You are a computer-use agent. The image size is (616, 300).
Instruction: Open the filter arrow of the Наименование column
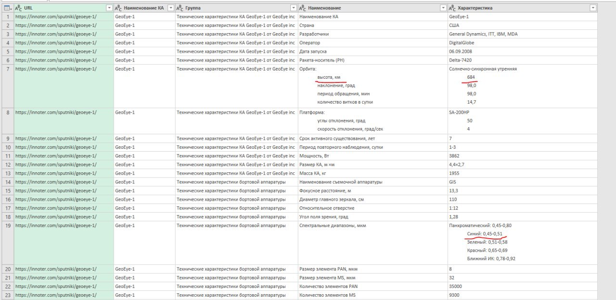[443, 8]
